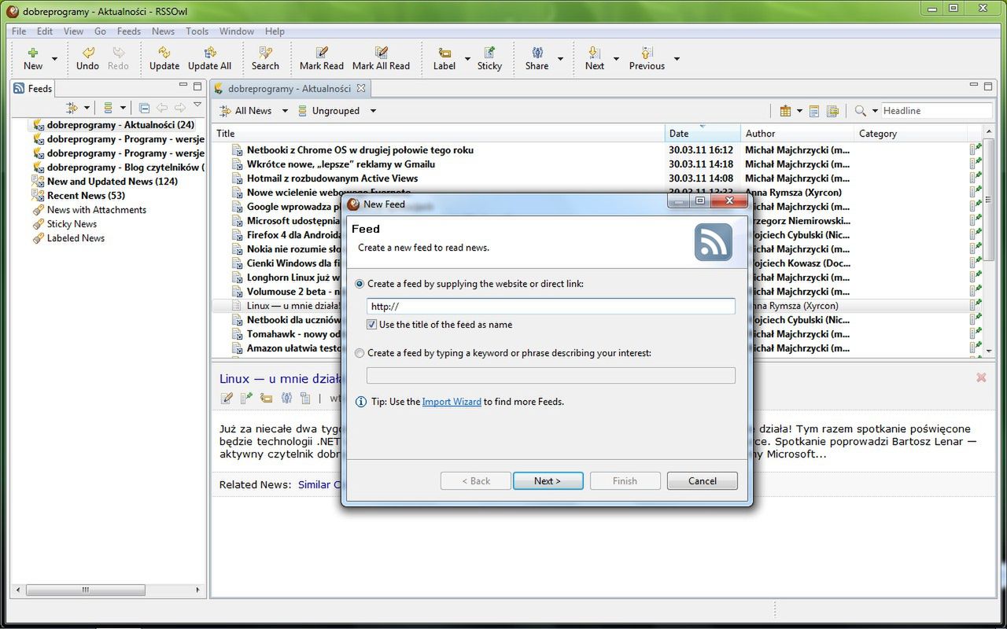Image resolution: width=1007 pixels, height=629 pixels.
Task: Click the share icon under article headline
Action: click(x=286, y=399)
